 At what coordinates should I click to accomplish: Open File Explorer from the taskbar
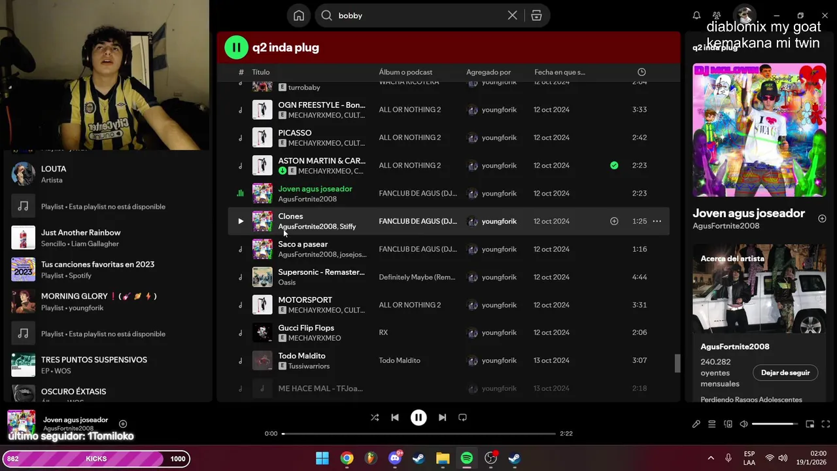pyautogui.click(x=443, y=459)
